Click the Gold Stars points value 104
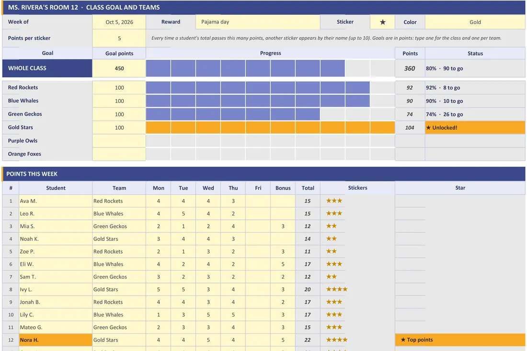The height and width of the screenshot is (351, 527). click(x=410, y=128)
